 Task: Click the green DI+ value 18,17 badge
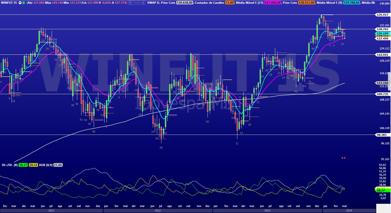pyautogui.click(x=23, y=165)
